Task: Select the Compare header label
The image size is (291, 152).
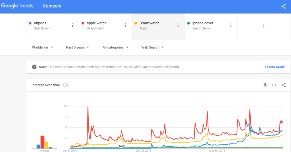Action: coord(52,6)
